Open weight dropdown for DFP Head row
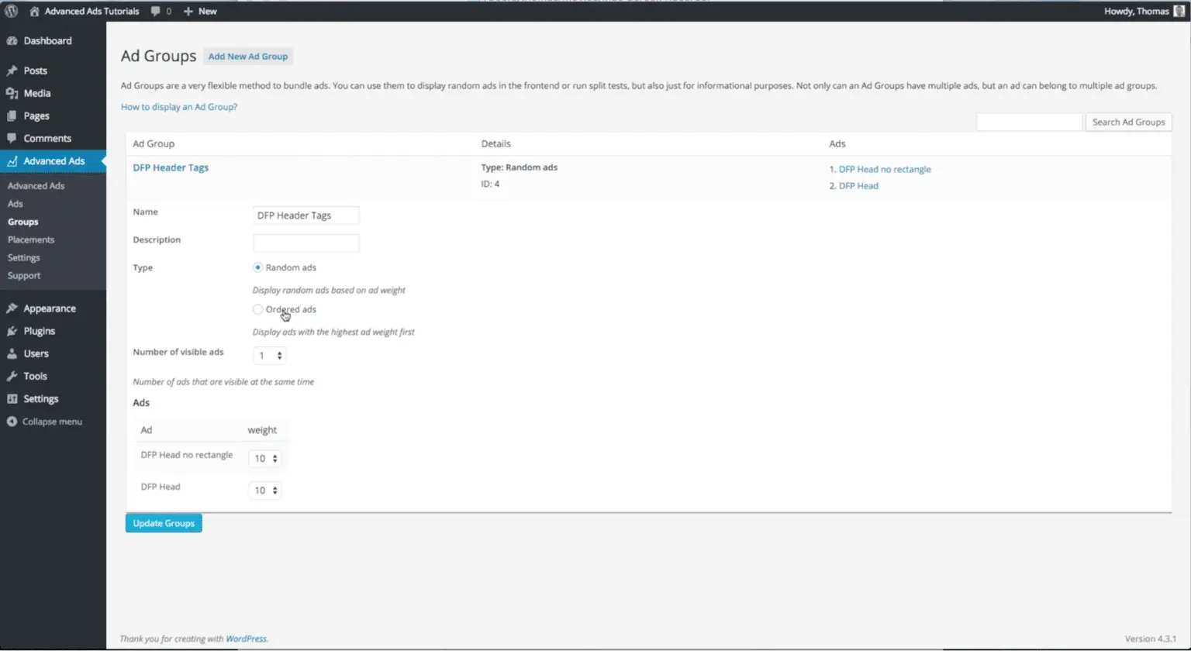 pyautogui.click(x=265, y=491)
